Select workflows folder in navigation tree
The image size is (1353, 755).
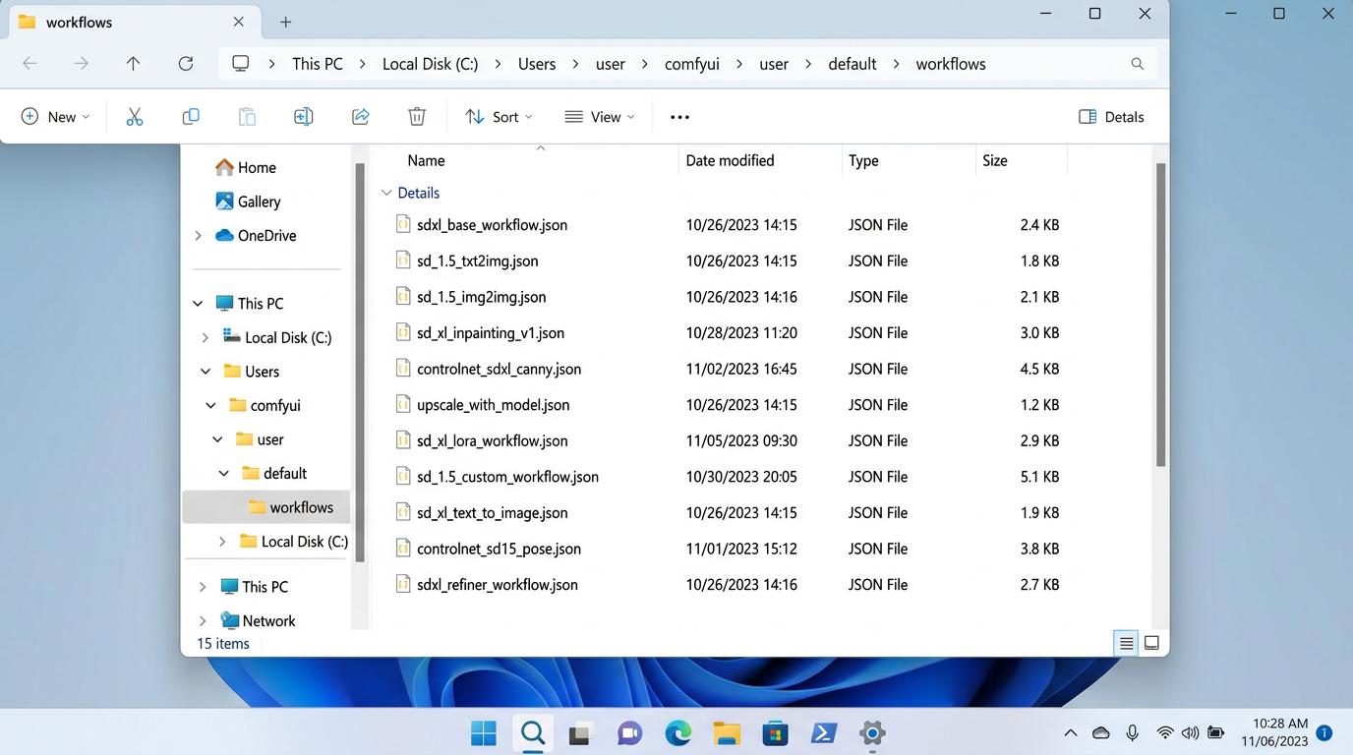(266, 507)
